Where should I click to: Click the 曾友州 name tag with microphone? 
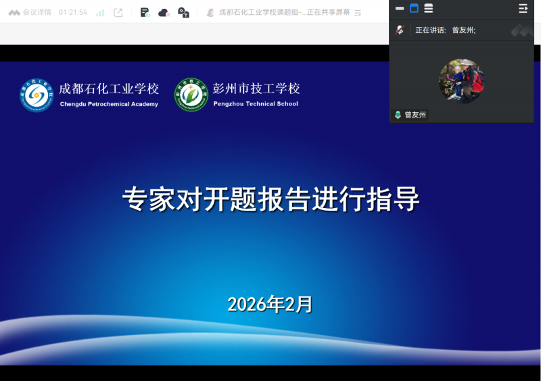point(410,115)
